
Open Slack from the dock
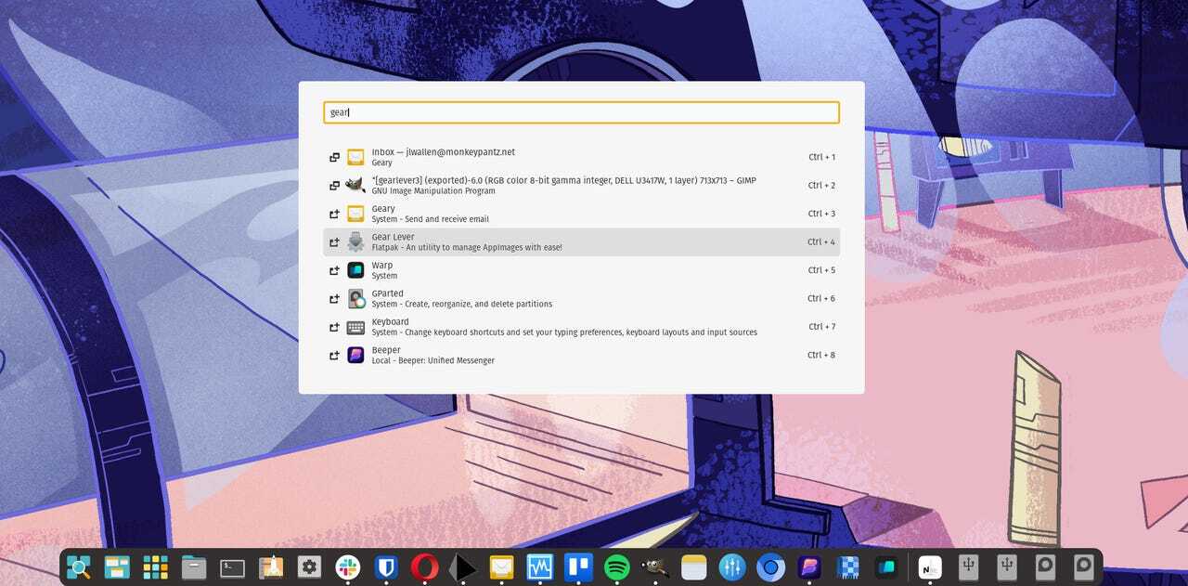(348, 566)
